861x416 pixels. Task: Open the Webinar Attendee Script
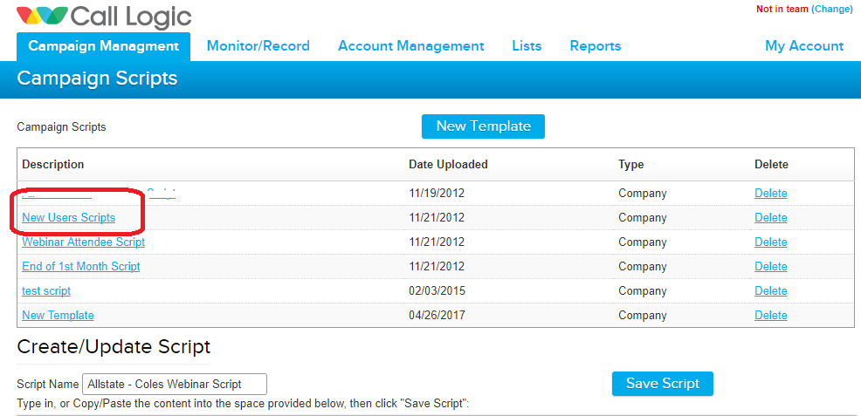point(83,242)
